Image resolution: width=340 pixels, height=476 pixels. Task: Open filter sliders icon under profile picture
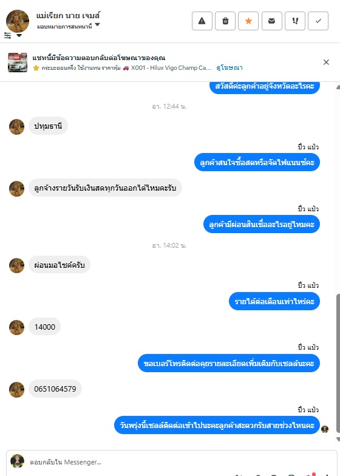point(8,35)
